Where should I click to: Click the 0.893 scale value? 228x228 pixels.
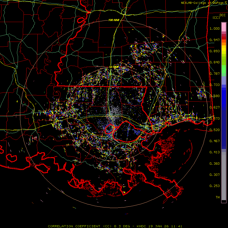pyautogui.click(x=215, y=51)
